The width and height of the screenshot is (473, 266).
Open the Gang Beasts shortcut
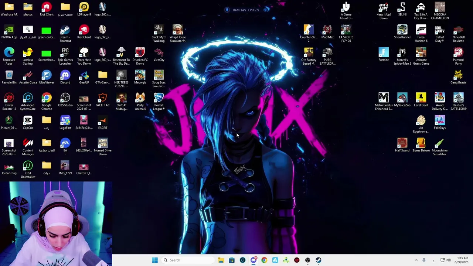[x=459, y=77]
